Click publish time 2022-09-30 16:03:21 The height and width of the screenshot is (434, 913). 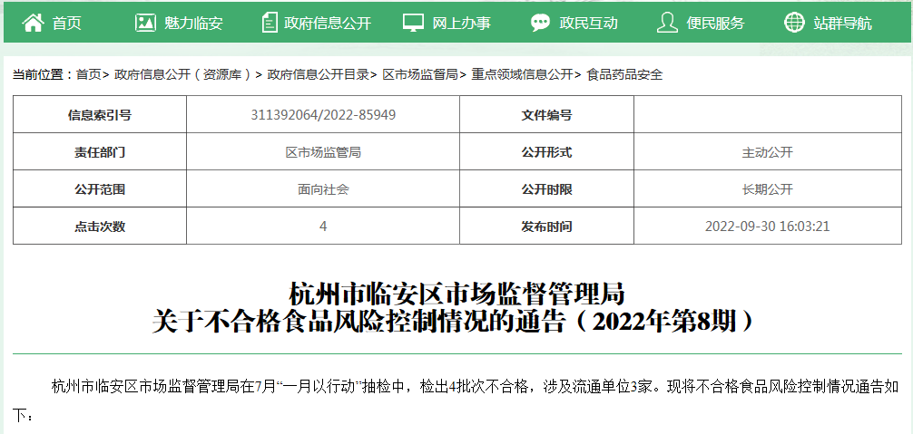(x=768, y=226)
